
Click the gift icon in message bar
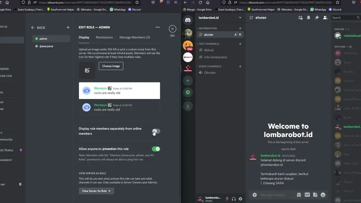coord(299,195)
